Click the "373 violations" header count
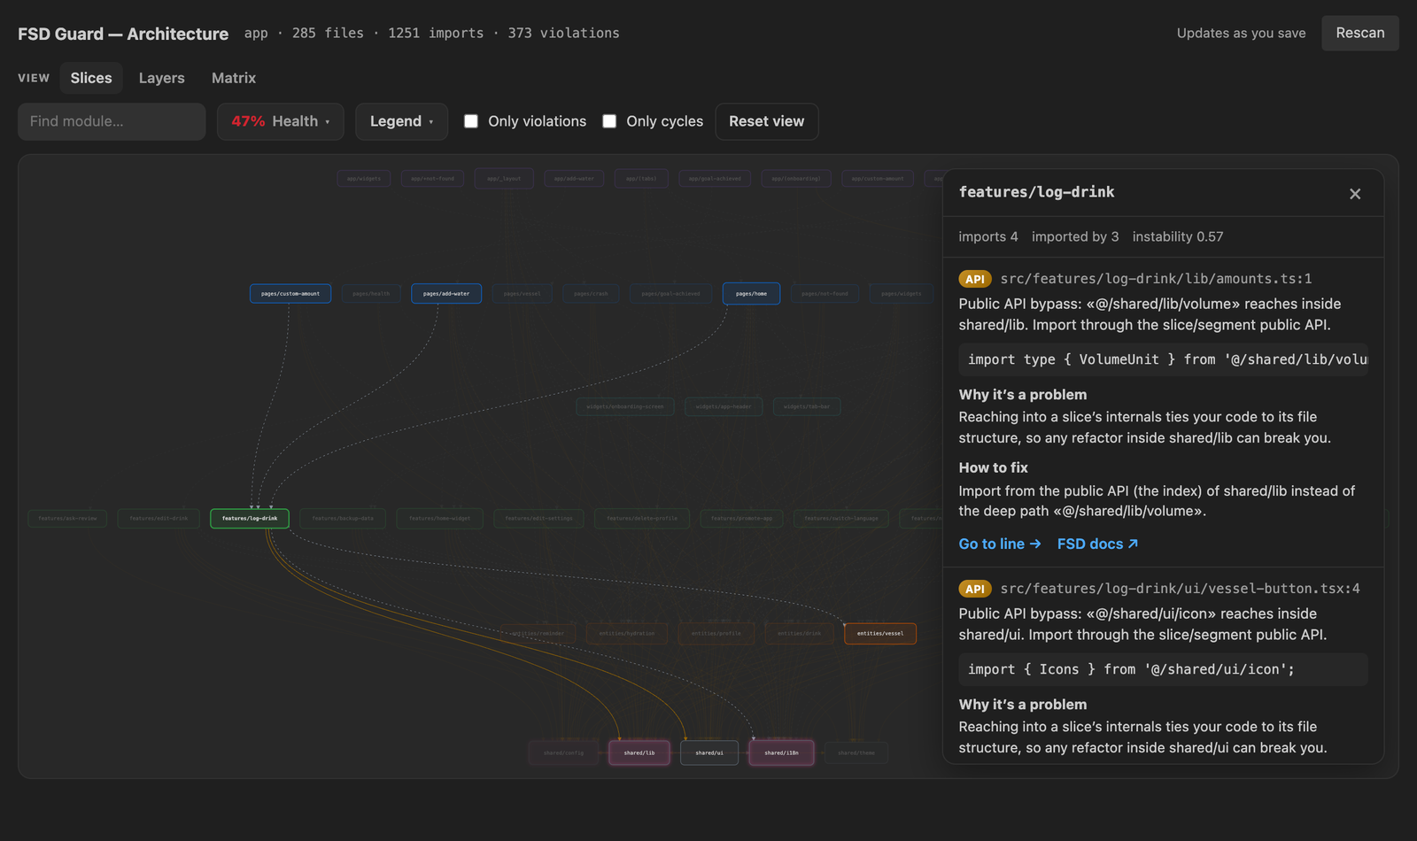 pos(563,33)
